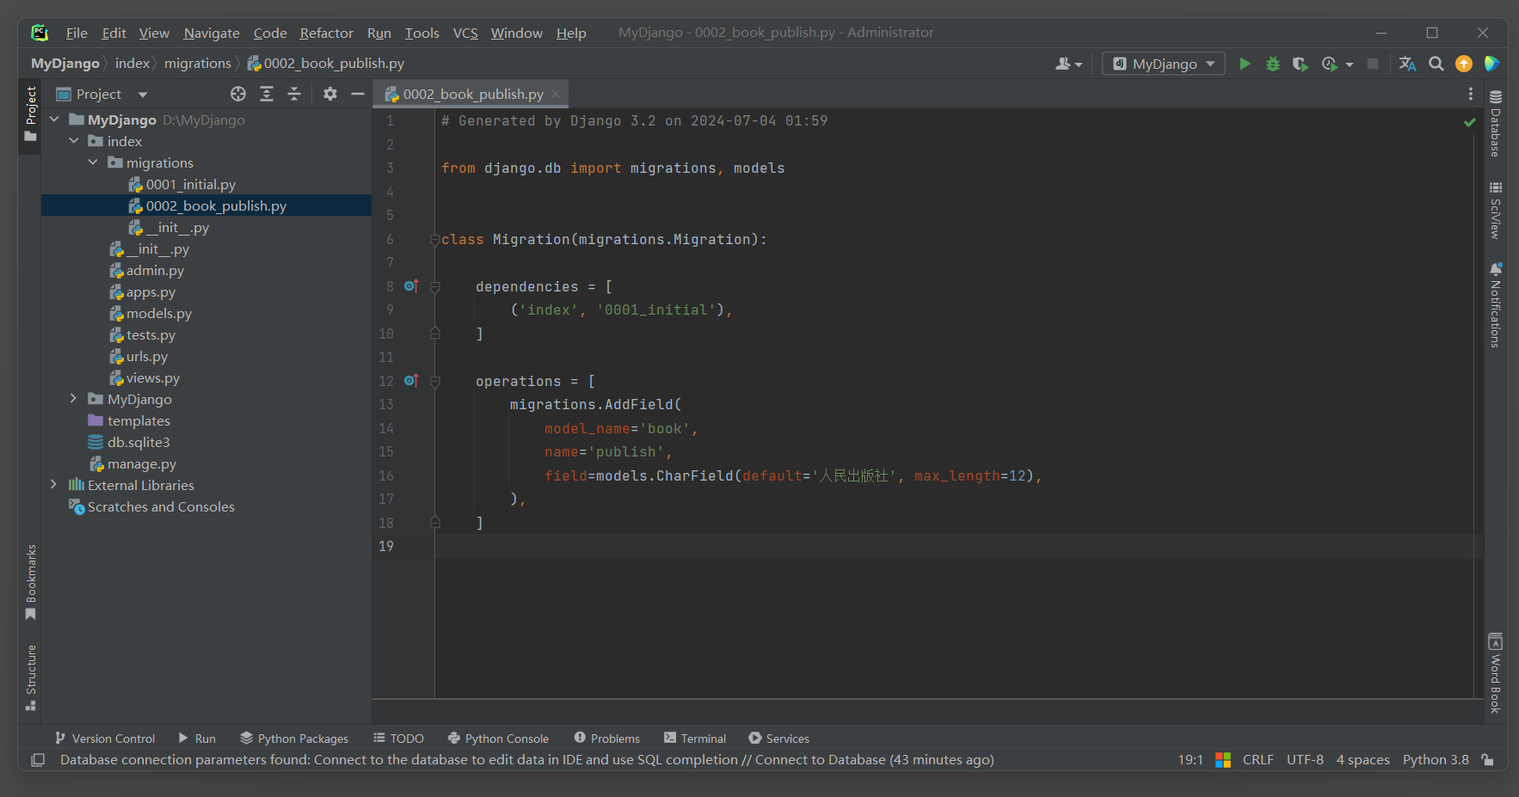Open the File menu
The image size is (1519, 797).
(x=77, y=33)
